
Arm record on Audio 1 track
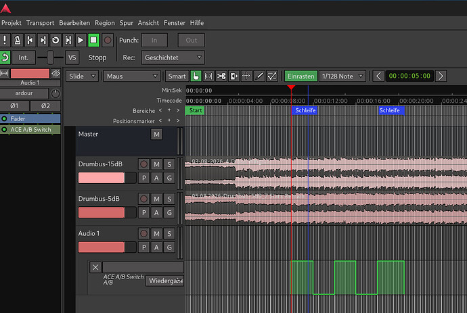143,233
